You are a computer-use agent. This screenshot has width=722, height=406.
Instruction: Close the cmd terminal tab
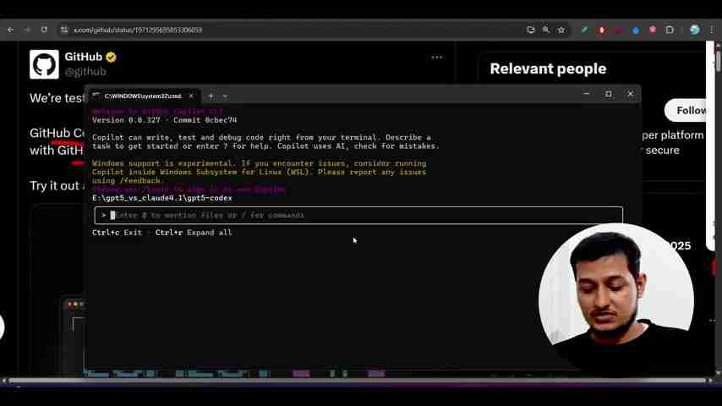pos(191,96)
